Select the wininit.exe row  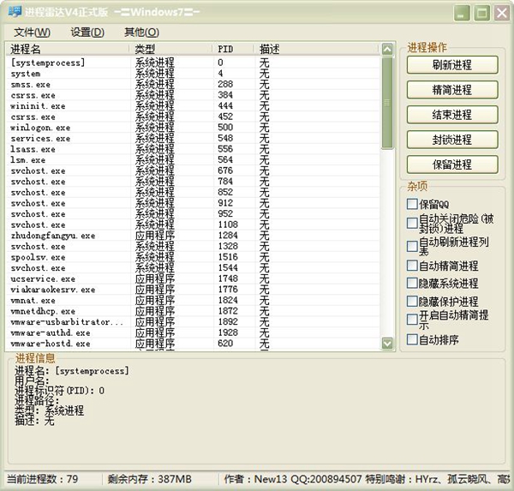[193, 106]
